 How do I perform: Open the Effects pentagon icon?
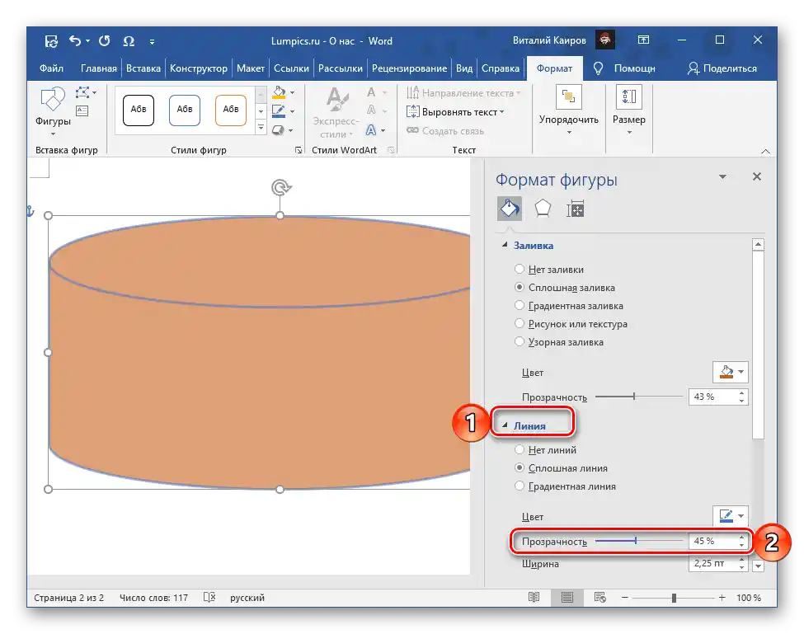(x=542, y=209)
